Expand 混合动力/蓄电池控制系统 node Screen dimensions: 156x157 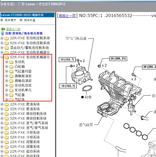coord(2,48)
